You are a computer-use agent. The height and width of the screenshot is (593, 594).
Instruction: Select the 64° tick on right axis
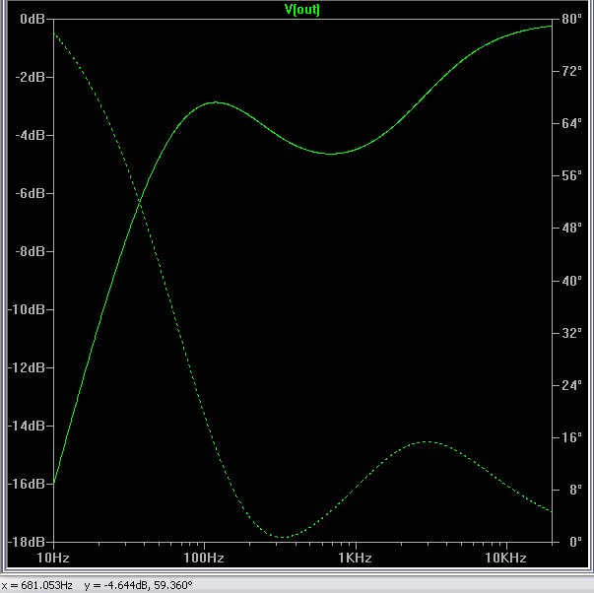coord(570,124)
